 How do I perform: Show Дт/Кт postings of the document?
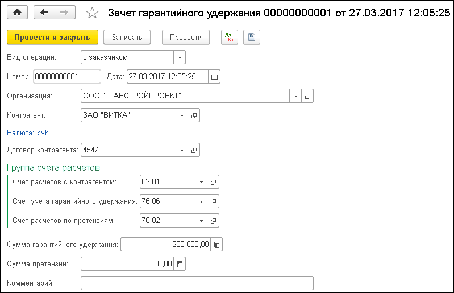[230, 37]
